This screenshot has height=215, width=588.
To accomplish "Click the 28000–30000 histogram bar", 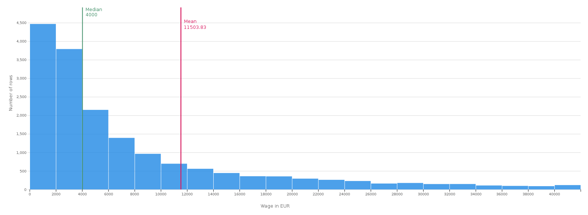I will click(x=410, y=186).
